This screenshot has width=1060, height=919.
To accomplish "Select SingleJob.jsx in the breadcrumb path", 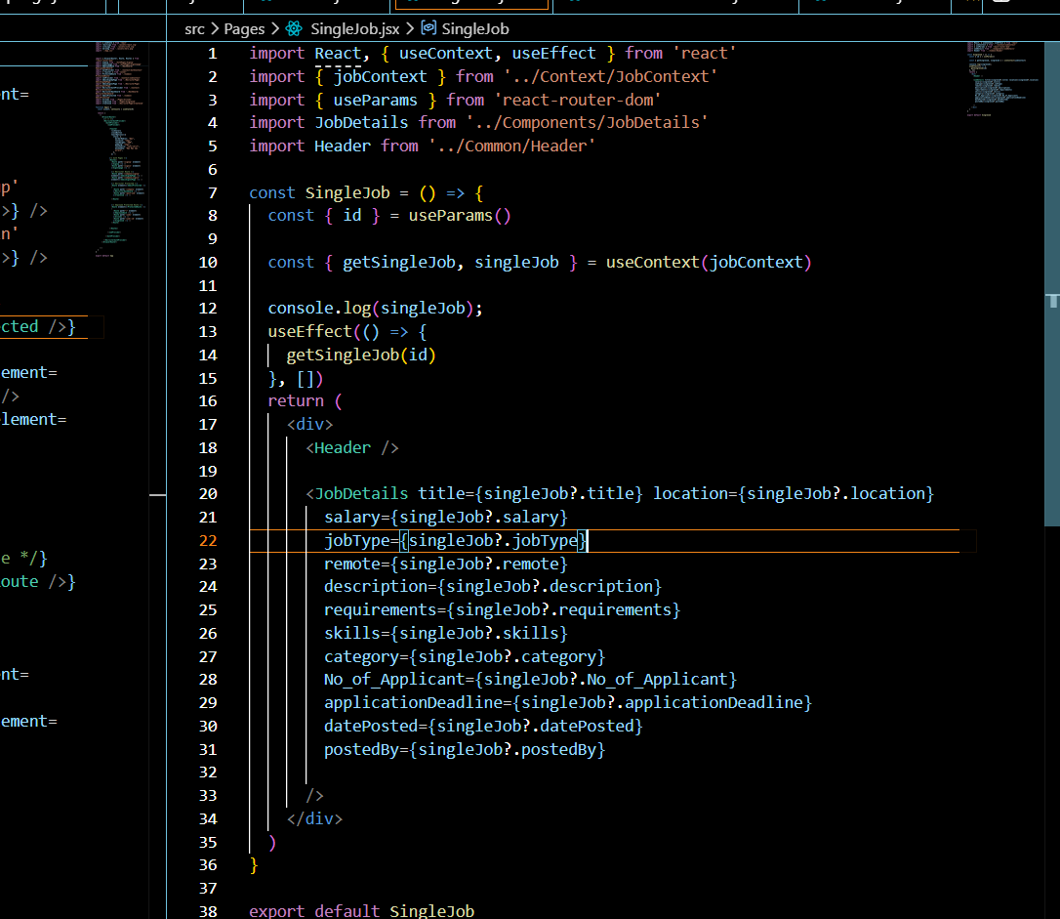I will point(355,29).
